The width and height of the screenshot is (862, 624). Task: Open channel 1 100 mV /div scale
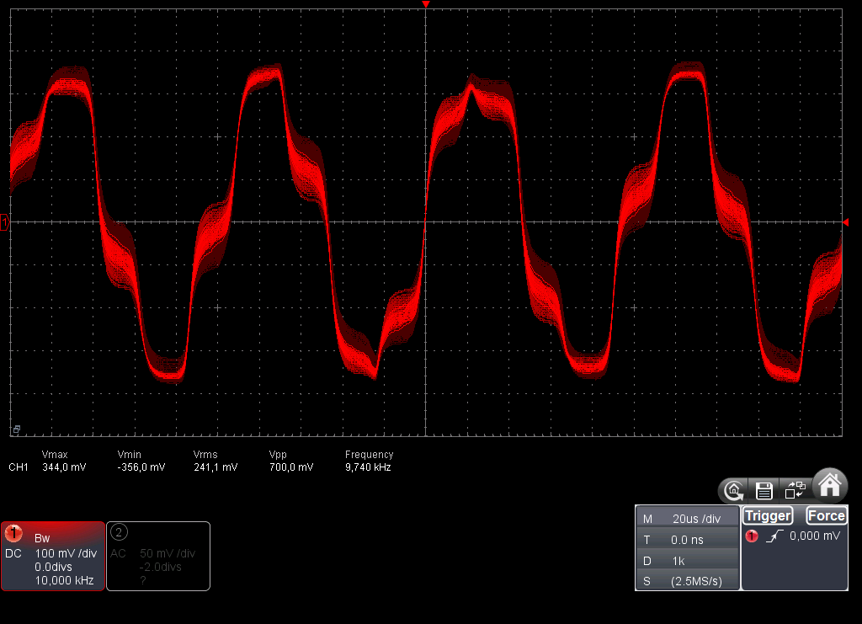coord(66,553)
